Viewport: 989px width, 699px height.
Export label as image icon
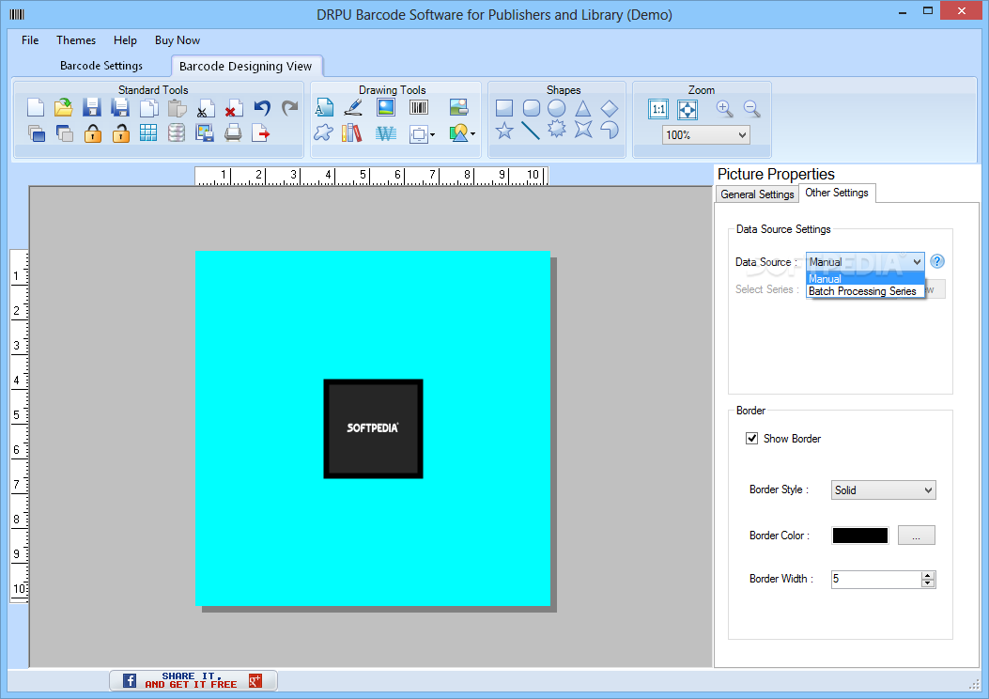[205, 132]
